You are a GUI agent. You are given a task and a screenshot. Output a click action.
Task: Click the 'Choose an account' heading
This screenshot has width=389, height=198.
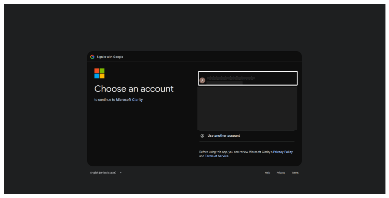click(134, 89)
